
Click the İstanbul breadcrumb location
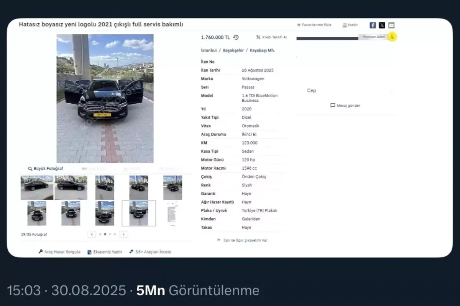pos(209,50)
